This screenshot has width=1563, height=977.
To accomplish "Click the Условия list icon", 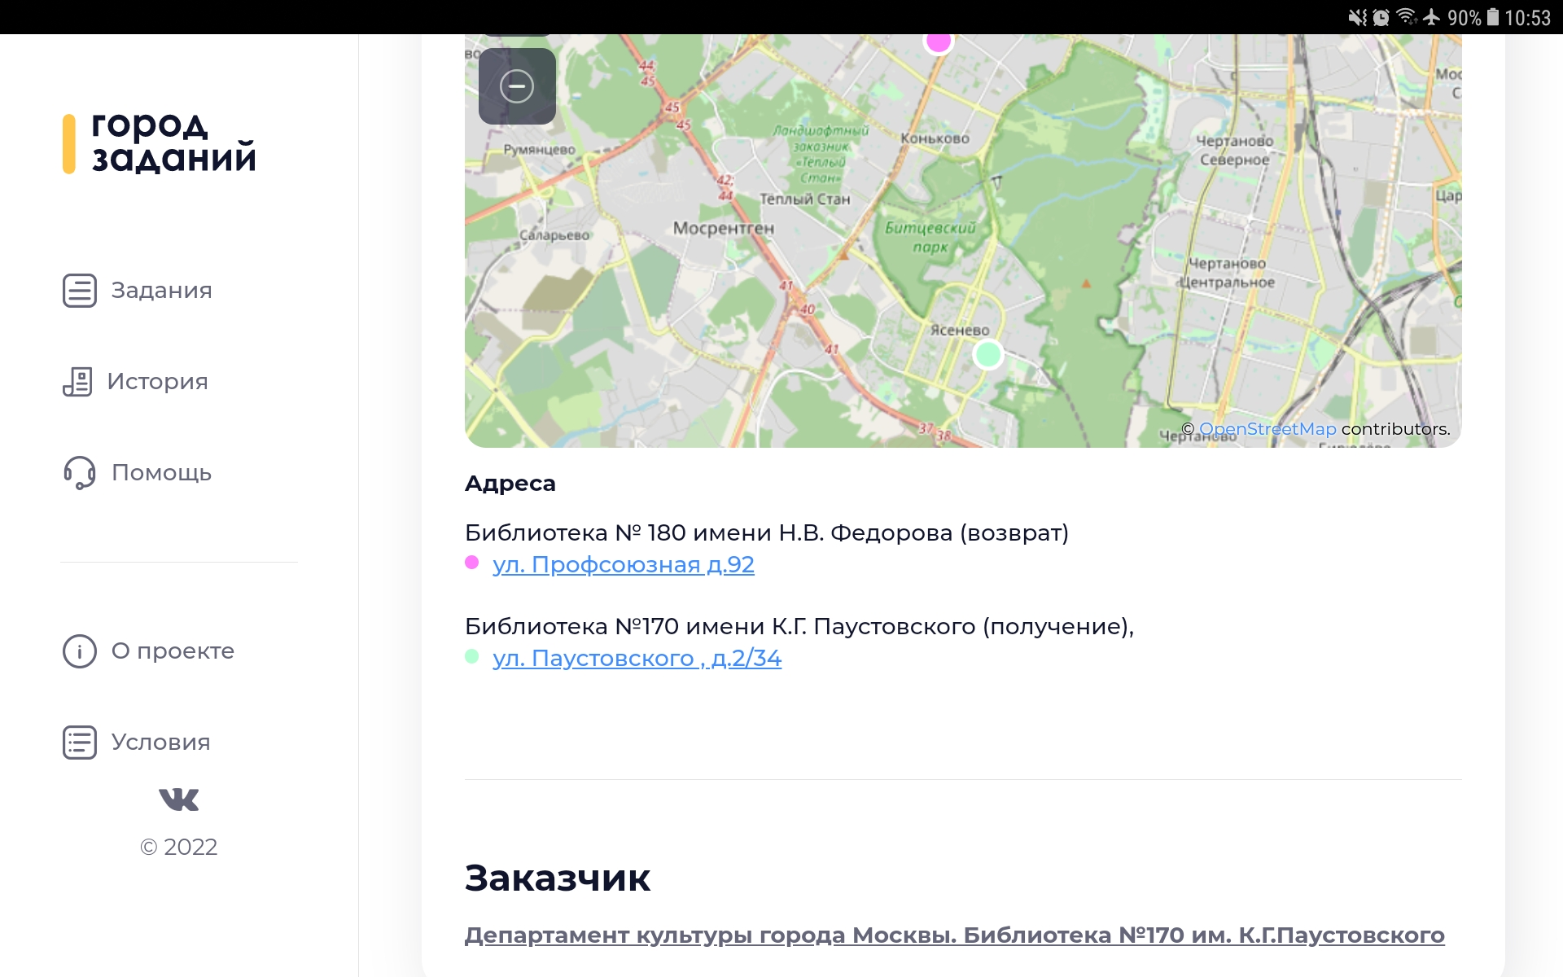I will tap(80, 743).
